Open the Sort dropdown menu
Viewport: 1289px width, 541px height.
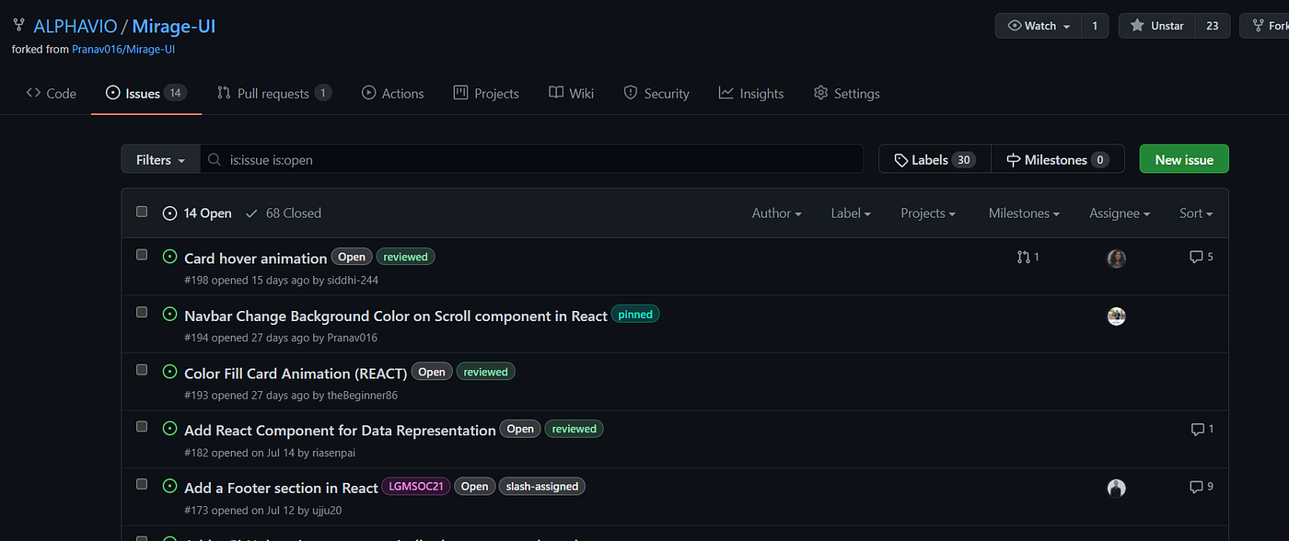pyautogui.click(x=1195, y=213)
